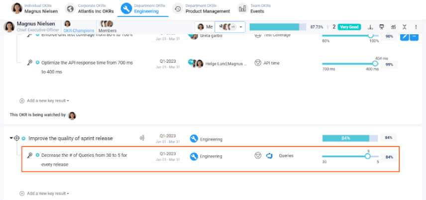Go to the Team OKRs Events tab
Viewport: 426px width, 200px height.
point(254,8)
